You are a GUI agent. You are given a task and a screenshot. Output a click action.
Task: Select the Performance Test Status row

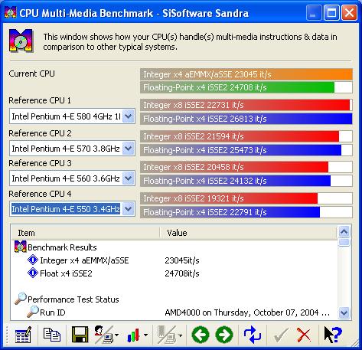tap(174, 299)
